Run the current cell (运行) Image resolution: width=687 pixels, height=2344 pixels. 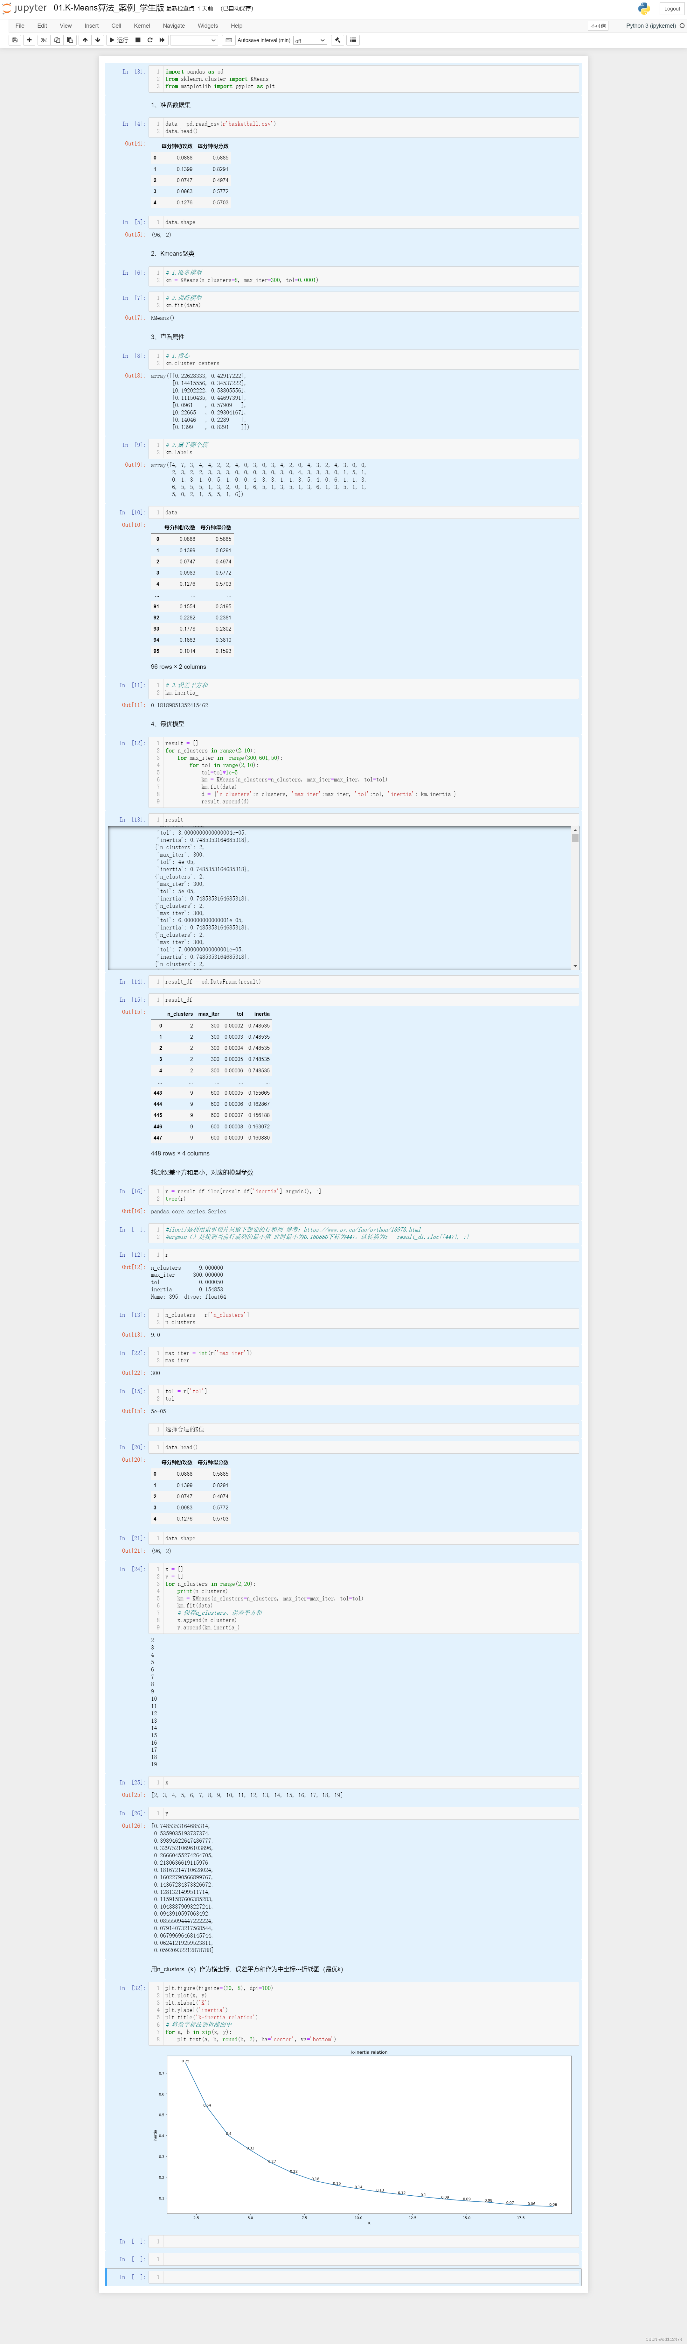(x=119, y=40)
